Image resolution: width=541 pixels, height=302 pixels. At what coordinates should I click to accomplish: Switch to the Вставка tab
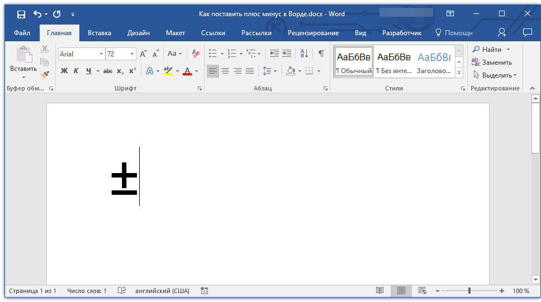point(99,33)
